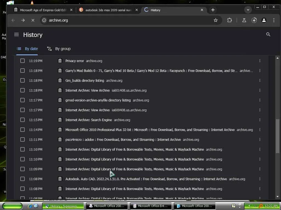The height and width of the screenshot is (210, 281).
Task: Click Internet Explorer quick launch icon
Action: coord(30,206)
